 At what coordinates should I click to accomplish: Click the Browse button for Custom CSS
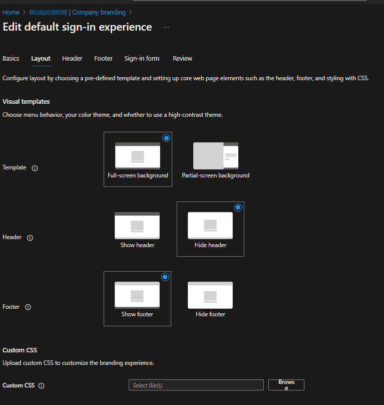pyautogui.click(x=286, y=385)
